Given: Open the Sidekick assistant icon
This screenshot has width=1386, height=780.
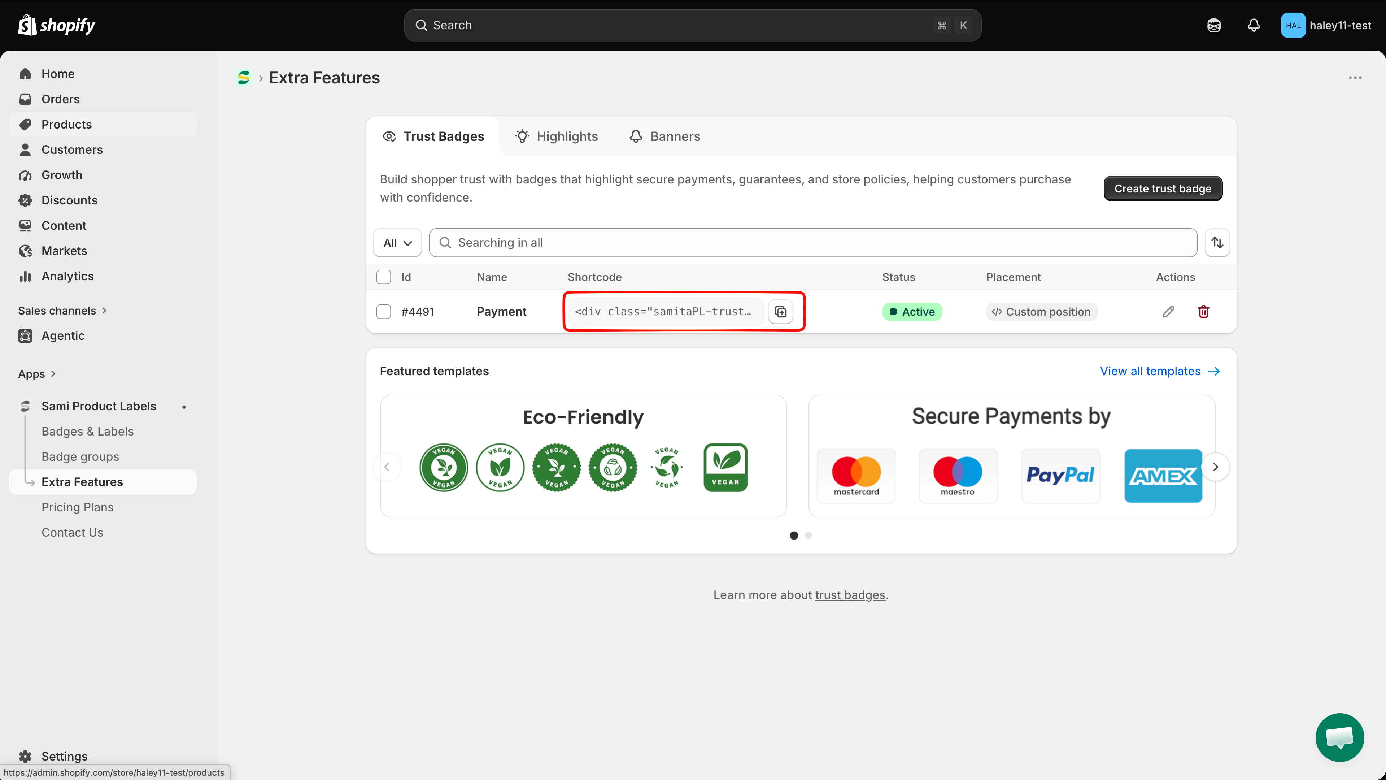Looking at the screenshot, I should click(1214, 25).
